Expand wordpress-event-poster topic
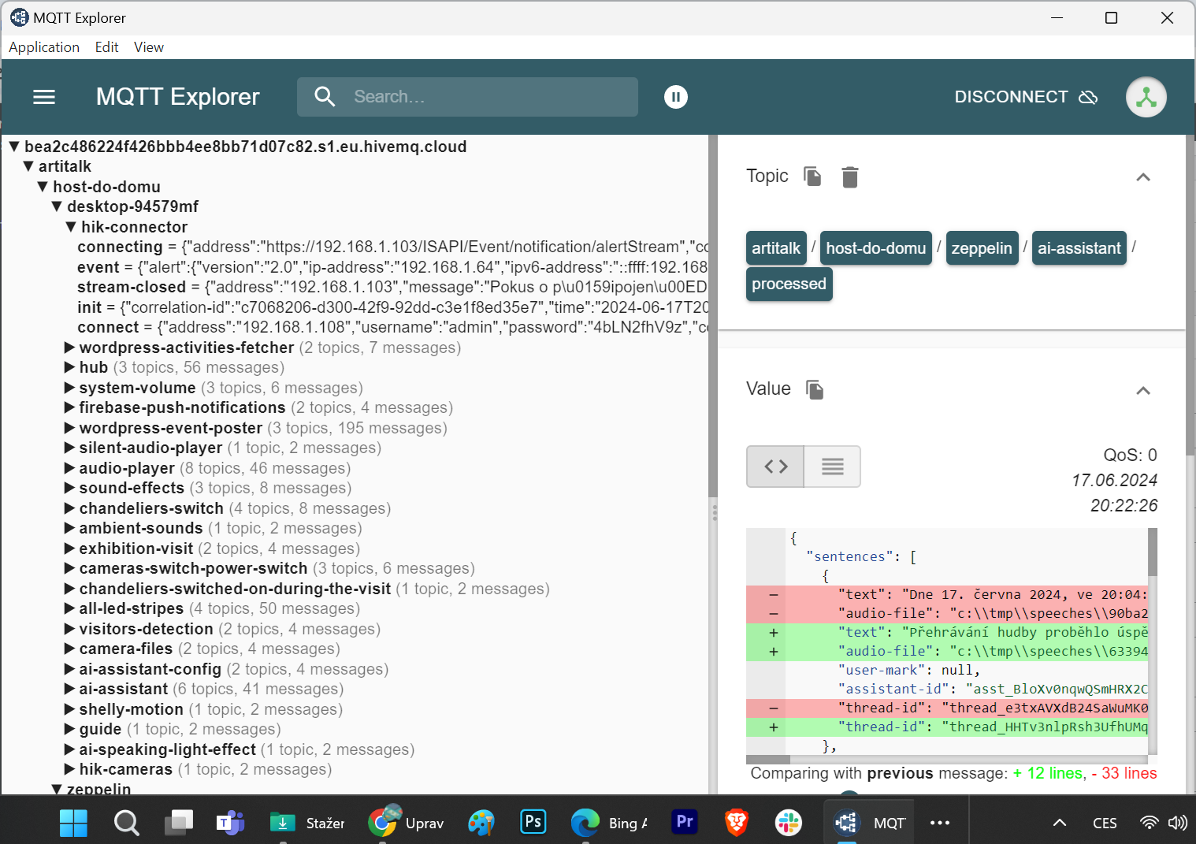Screen dimensions: 1196x844 (x=69, y=428)
